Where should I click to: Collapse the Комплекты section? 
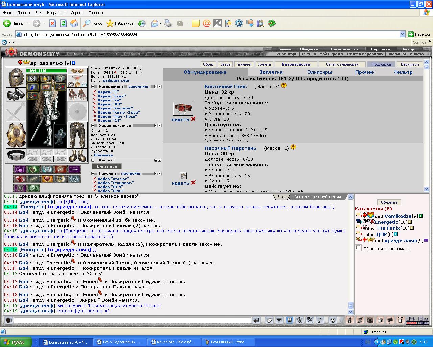tap(92, 87)
